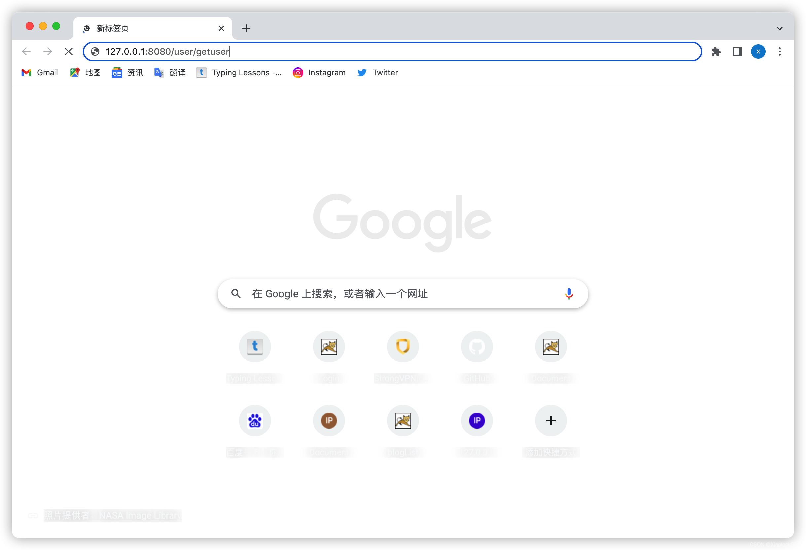Click the Google logo
The width and height of the screenshot is (806, 550).
402,223
